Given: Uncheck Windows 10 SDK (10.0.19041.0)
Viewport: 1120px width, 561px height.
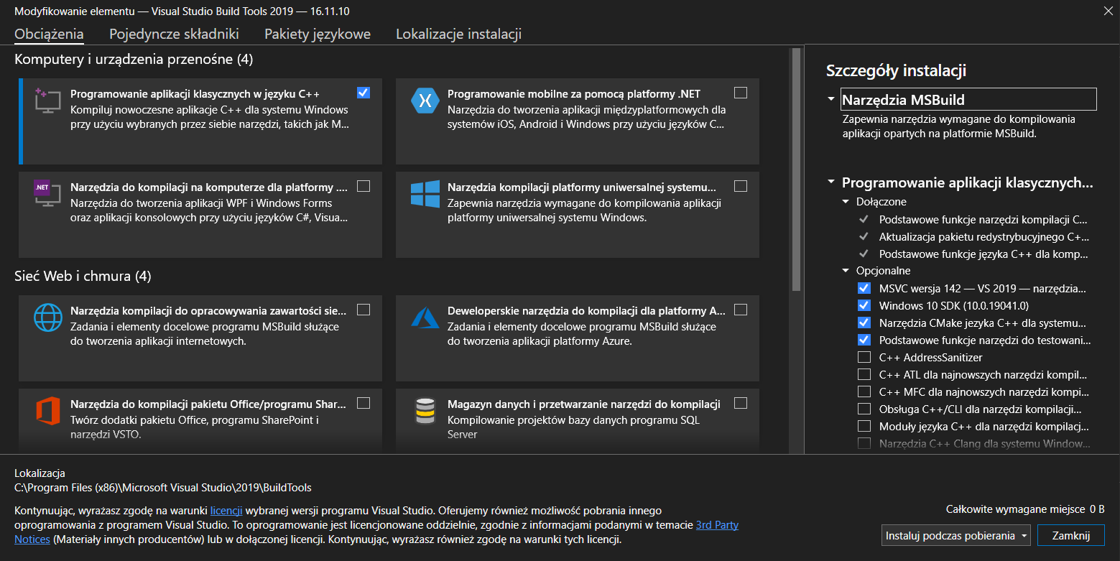Looking at the screenshot, I should 864,305.
